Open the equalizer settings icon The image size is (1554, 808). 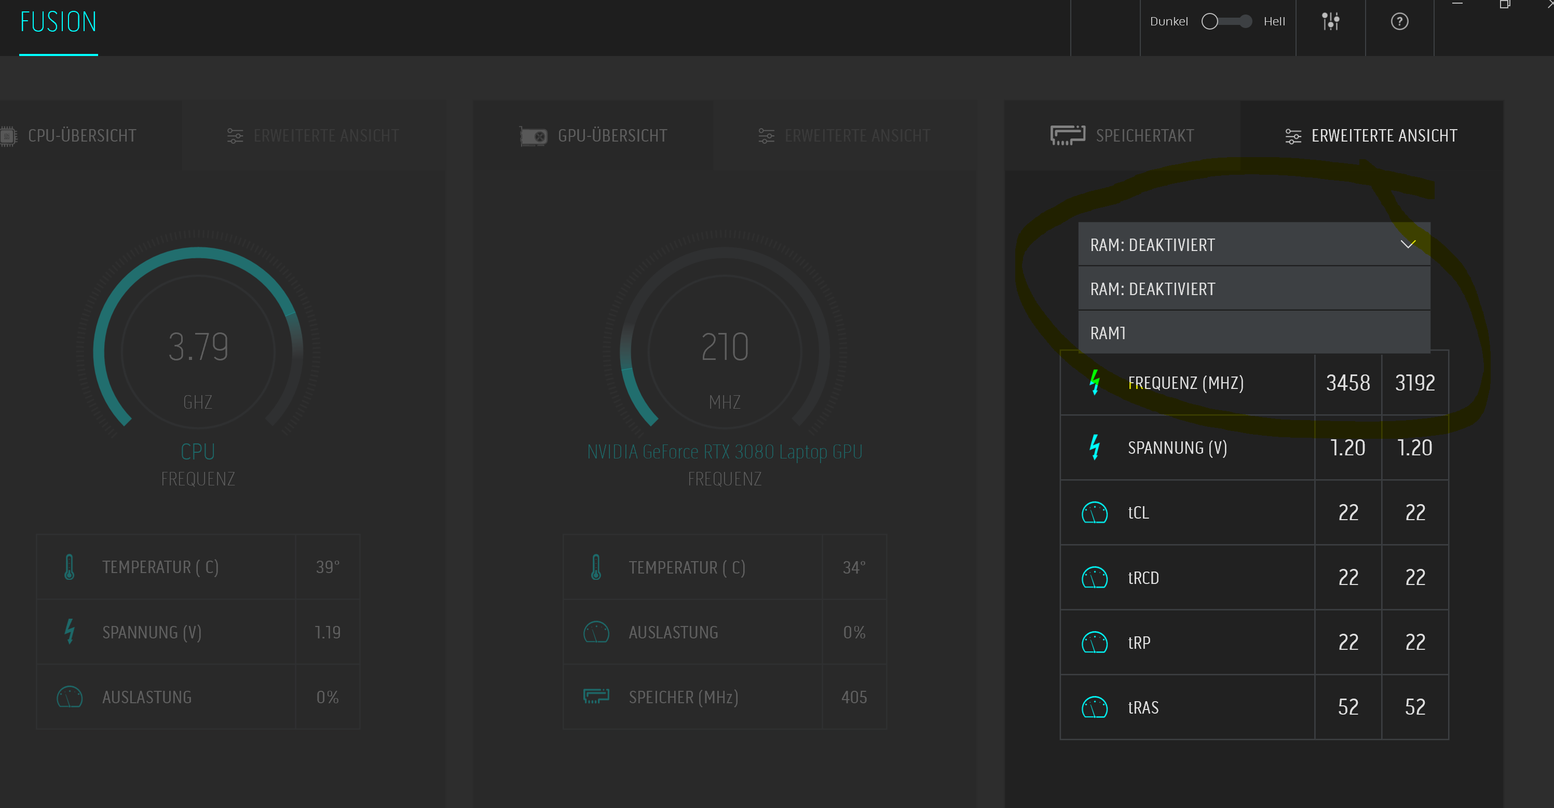[x=1330, y=22]
